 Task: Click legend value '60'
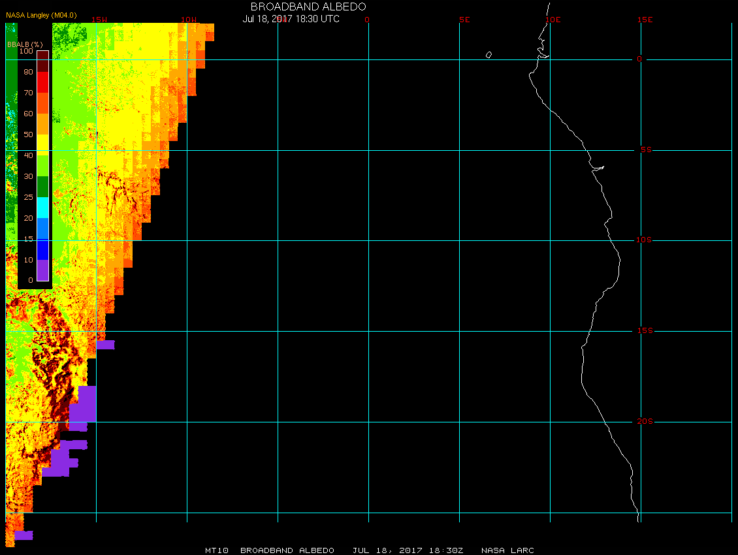click(x=29, y=114)
